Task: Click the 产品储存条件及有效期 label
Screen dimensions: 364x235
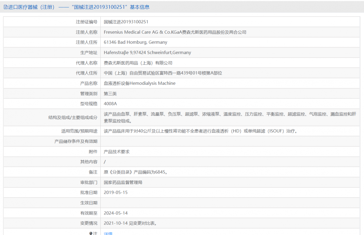Action: [76, 141]
